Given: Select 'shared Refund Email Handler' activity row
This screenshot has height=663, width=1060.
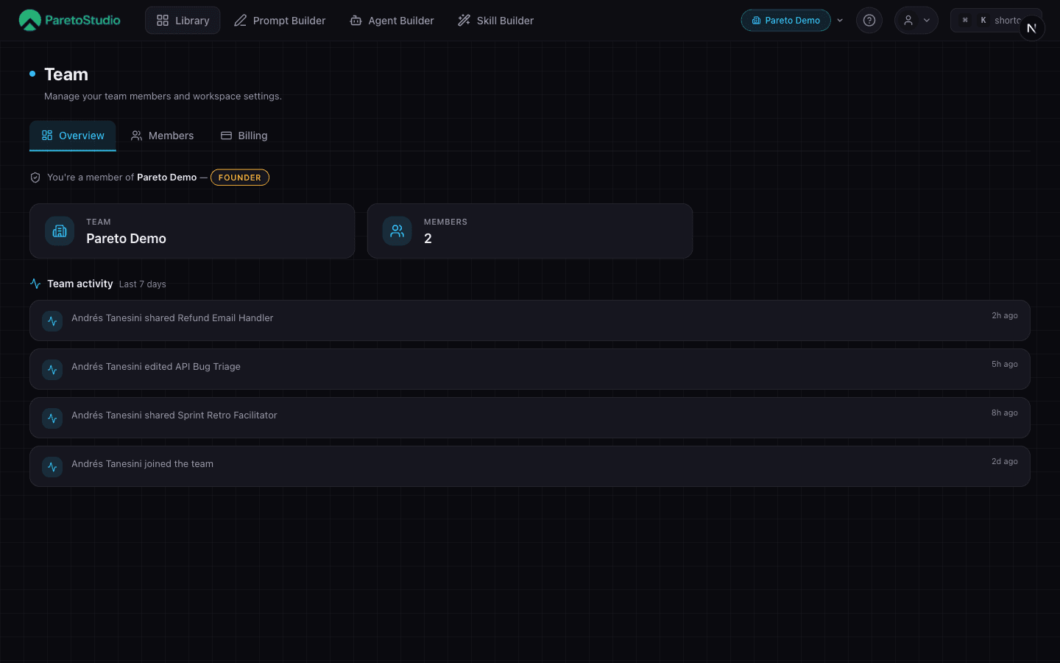Looking at the screenshot, I should (530, 320).
